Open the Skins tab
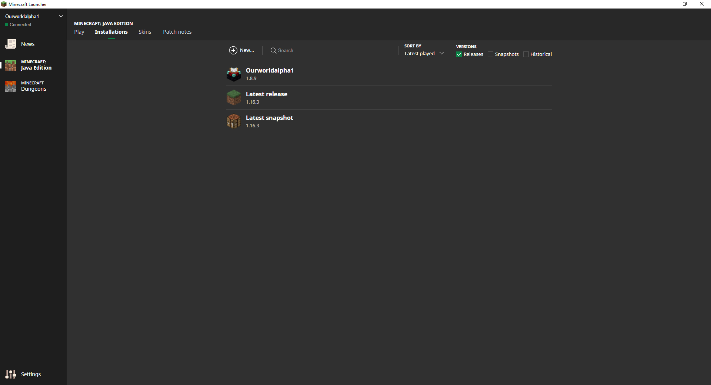 [x=145, y=32]
